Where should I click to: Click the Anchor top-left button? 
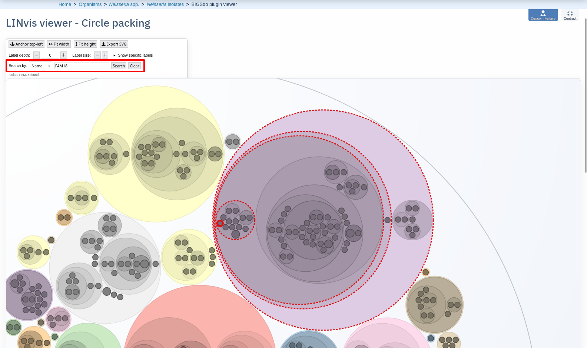[x=26, y=44]
